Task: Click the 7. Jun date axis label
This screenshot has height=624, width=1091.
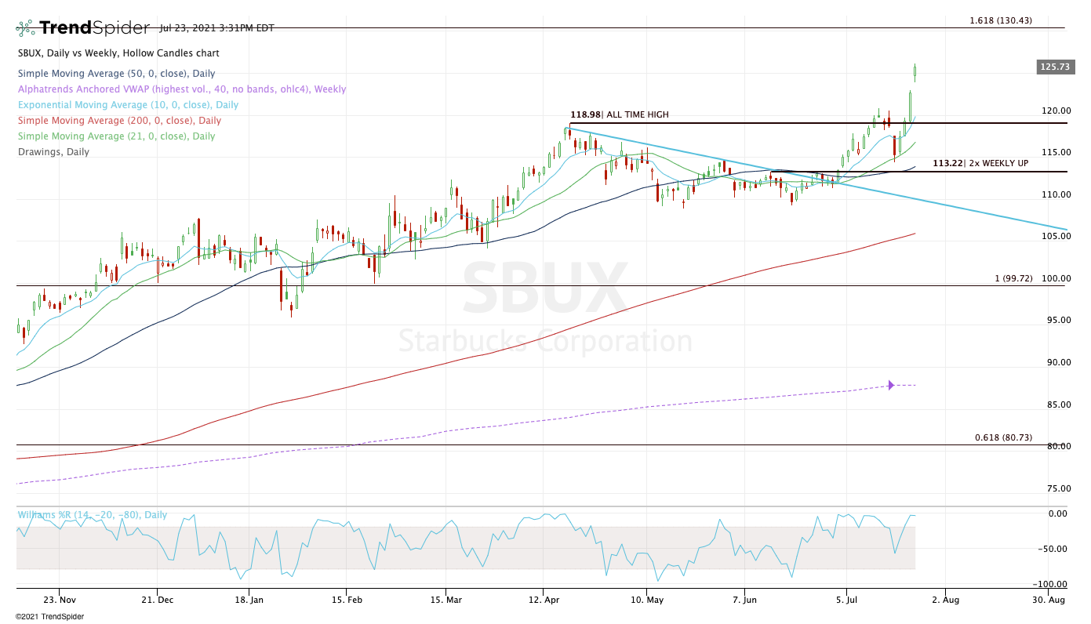Action: coord(744,600)
